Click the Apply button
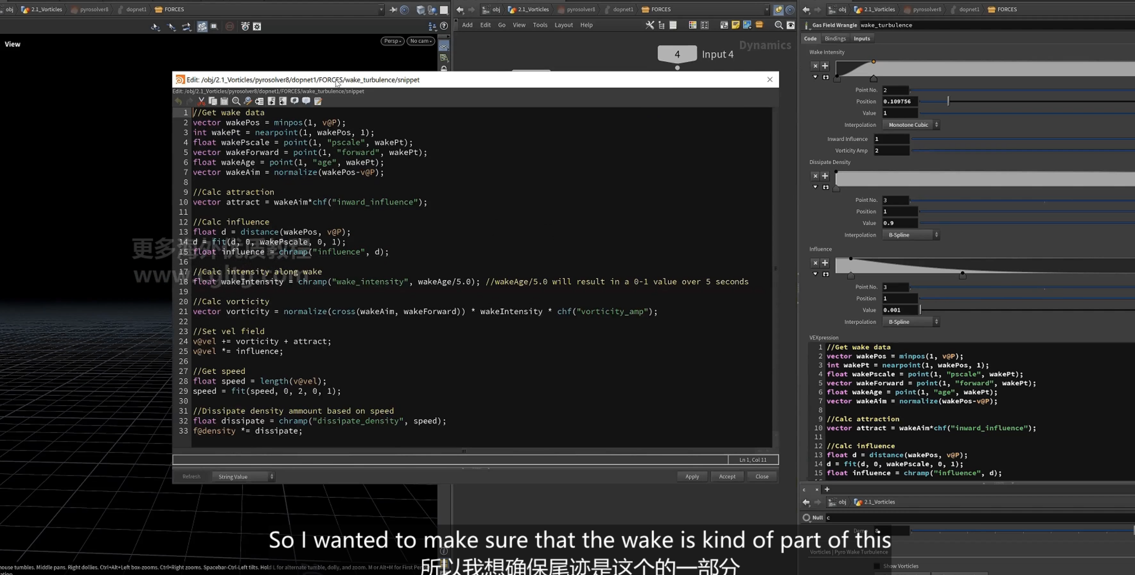 click(x=692, y=476)
